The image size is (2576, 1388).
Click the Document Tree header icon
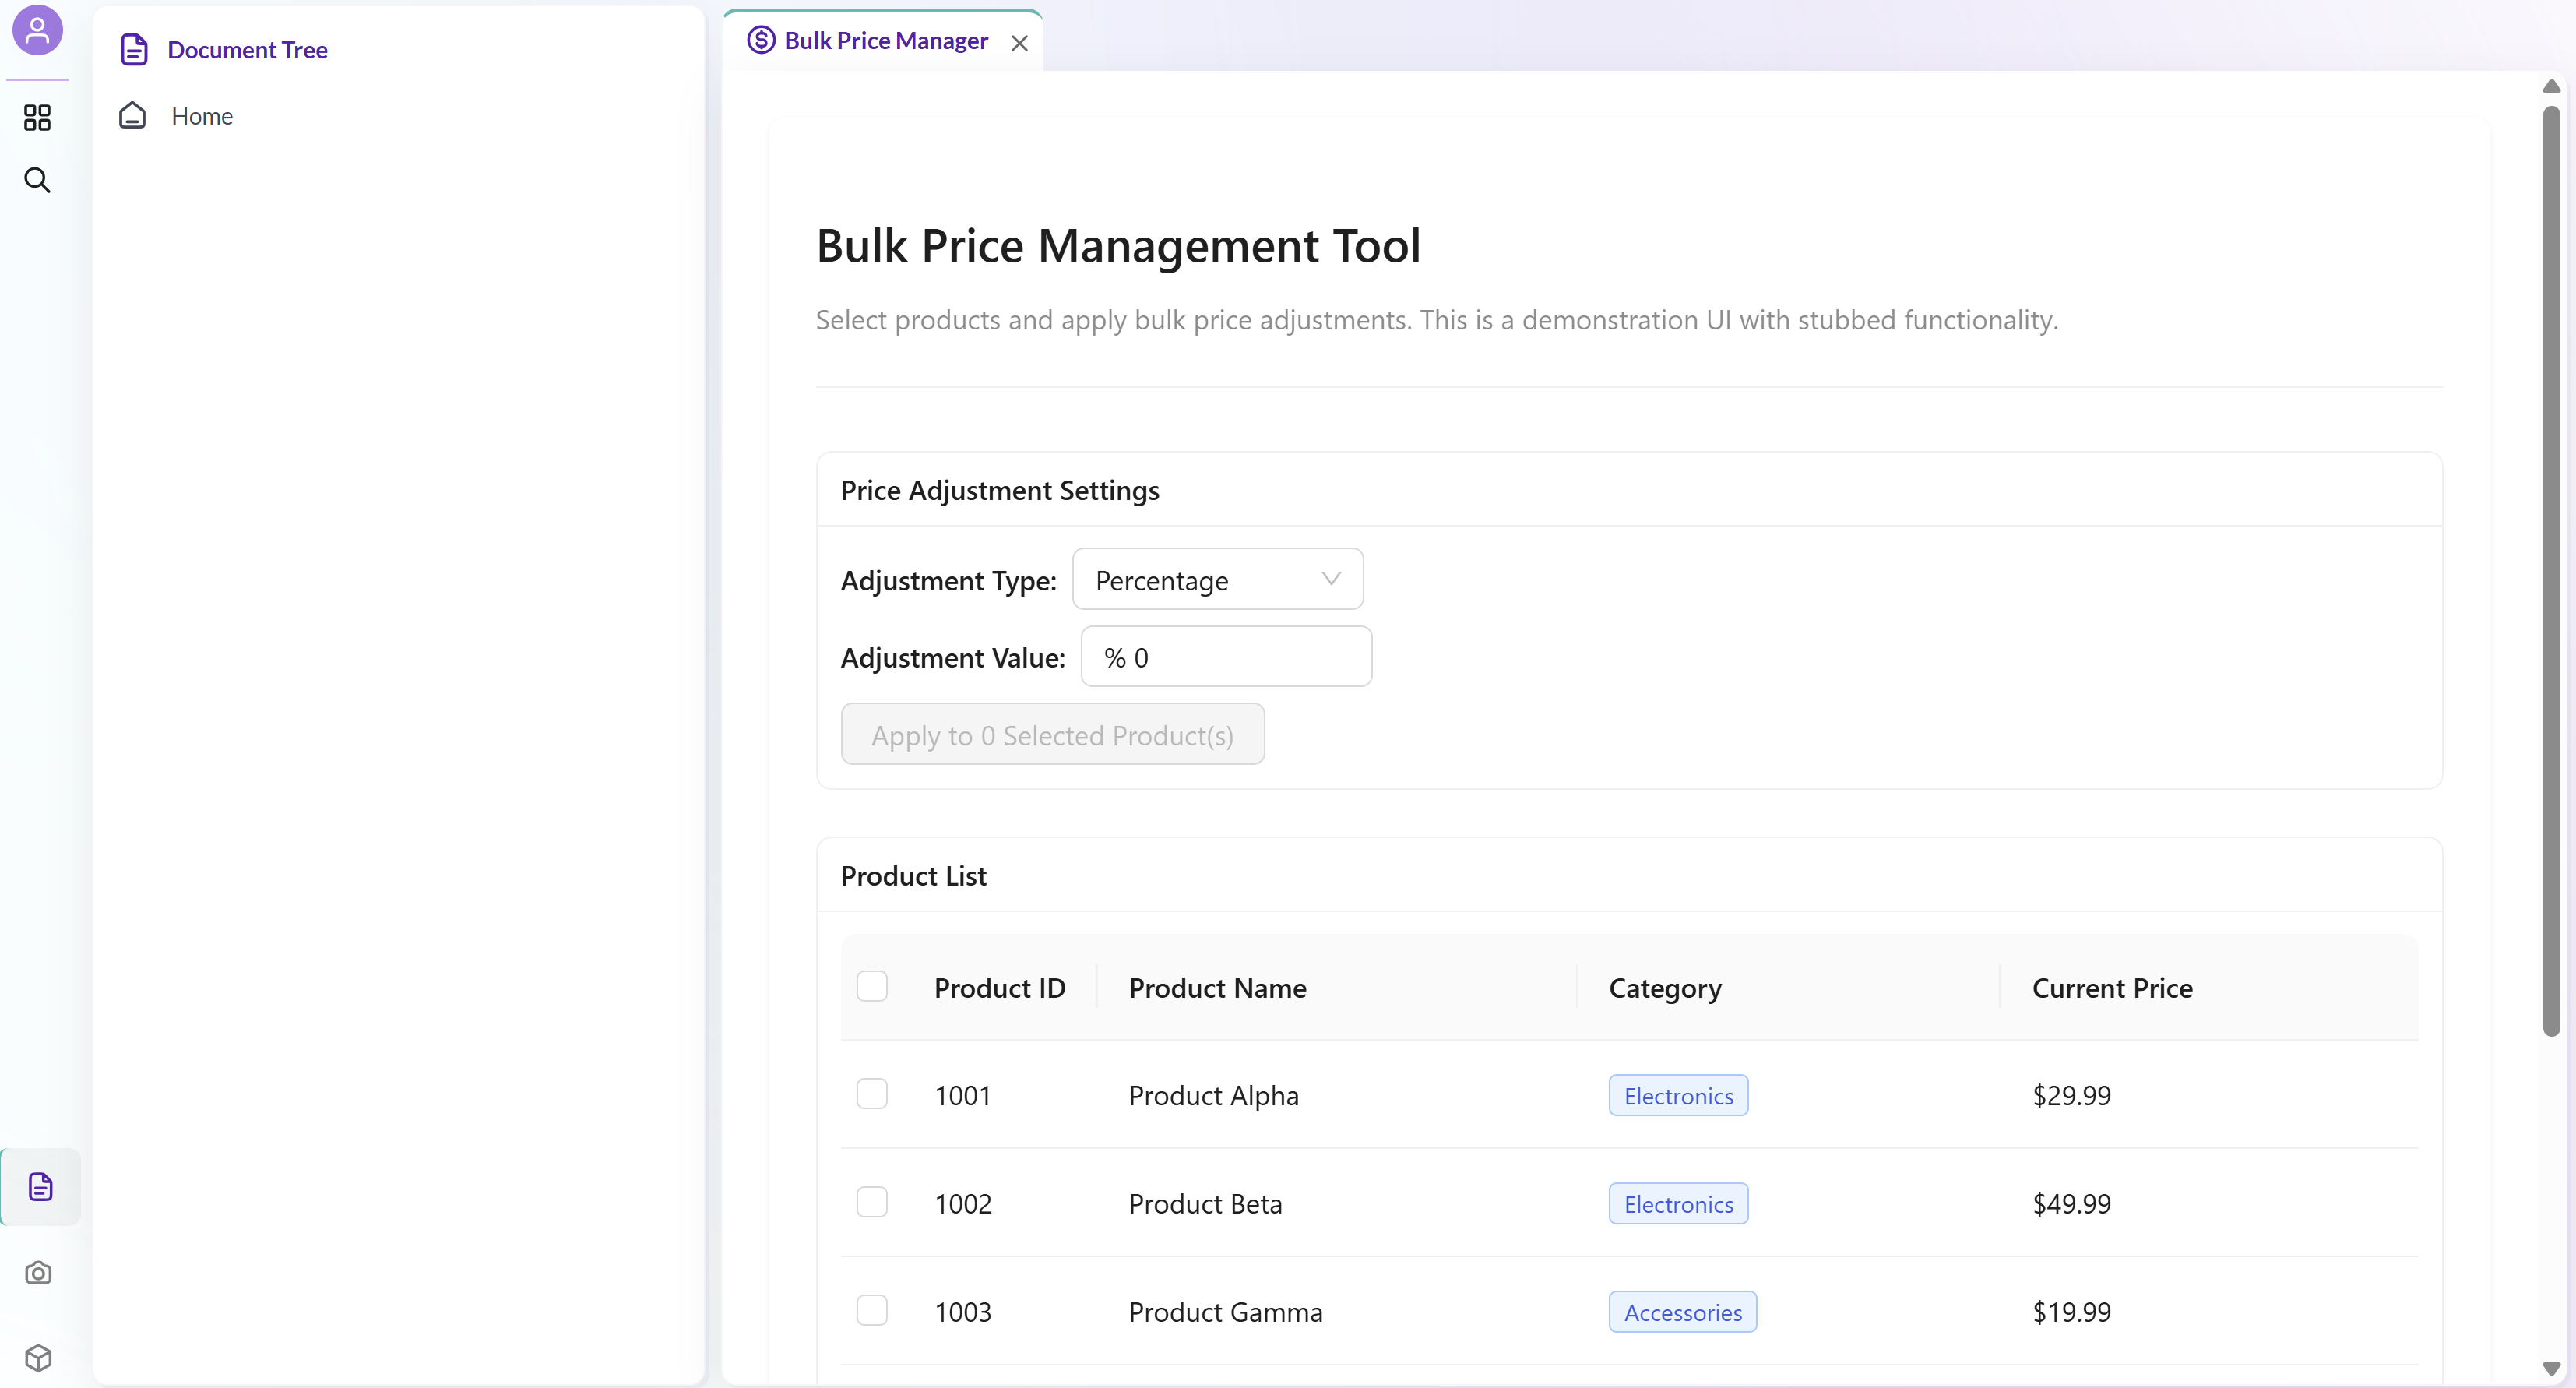pyautogui.click(x=134, y=50)
